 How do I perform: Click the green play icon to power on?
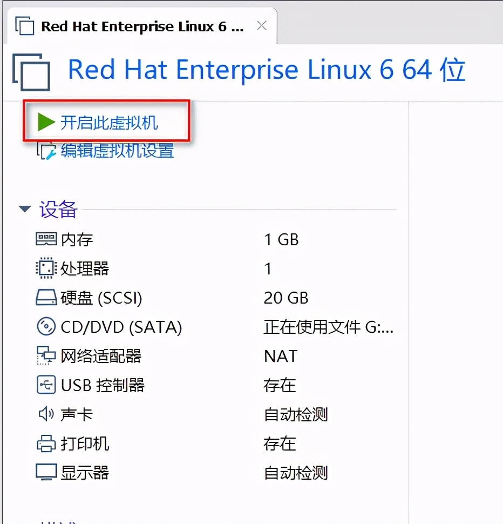(46, 122)
